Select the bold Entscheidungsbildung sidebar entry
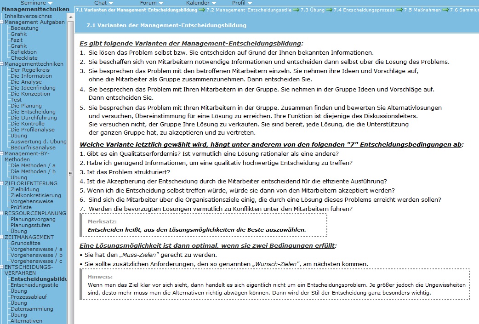This screenshot has width=479, height=324. [39, 279]
